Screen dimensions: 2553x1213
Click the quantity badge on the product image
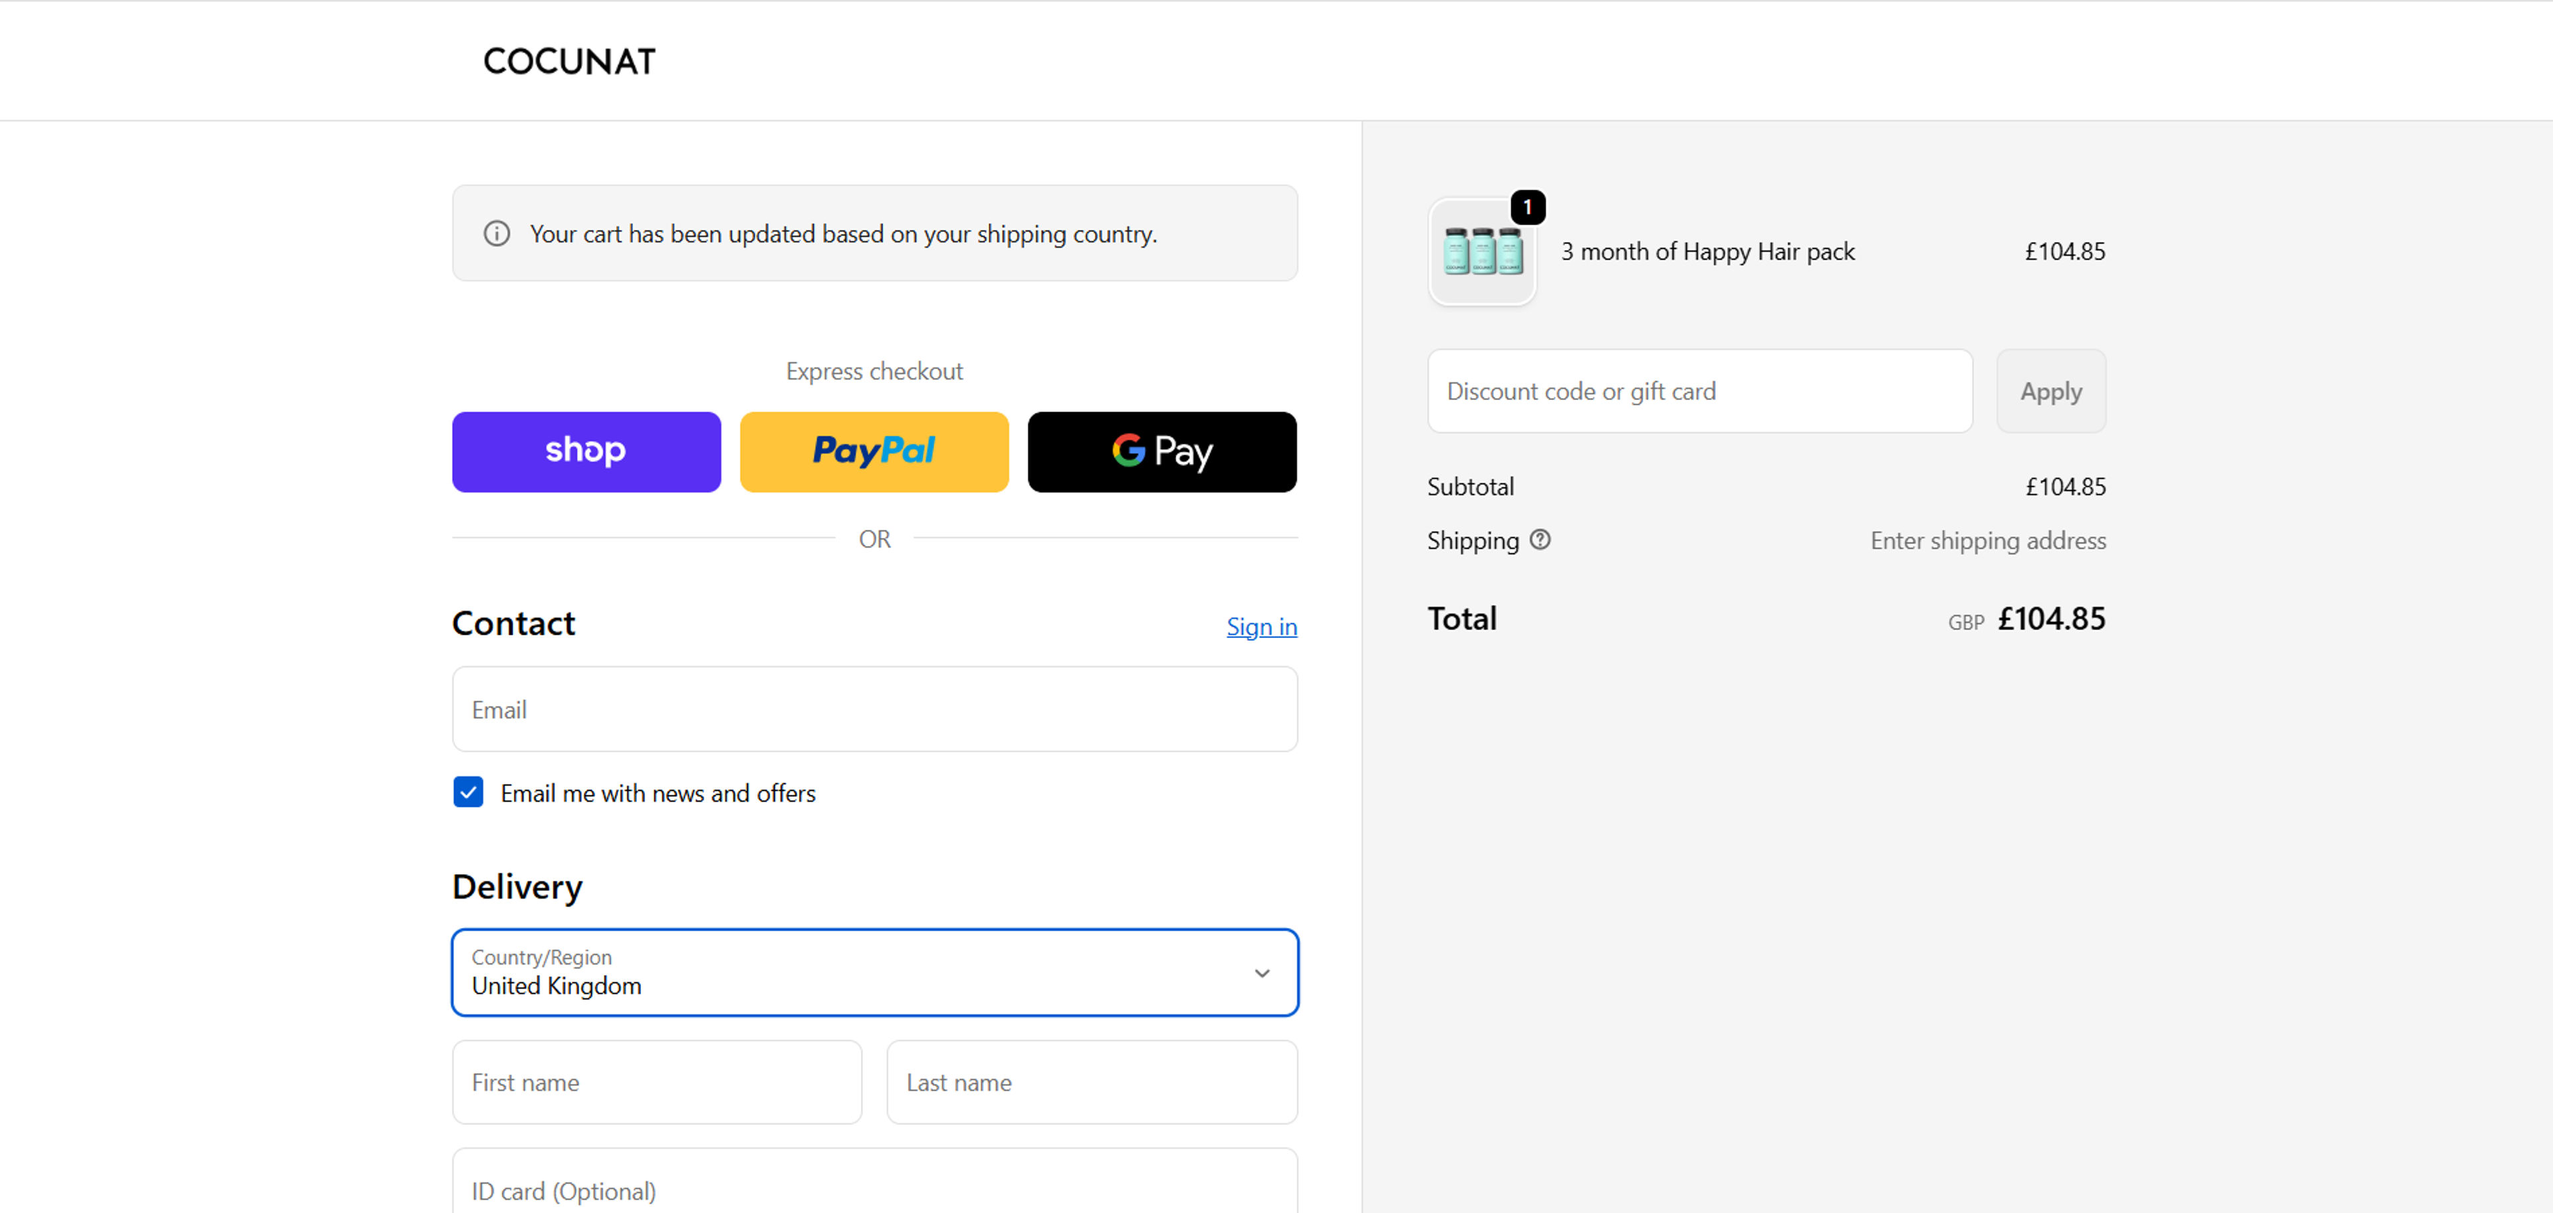coord(1527,207)
